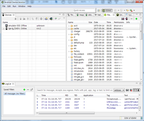Click the LogCat message search field

[75, 90]
